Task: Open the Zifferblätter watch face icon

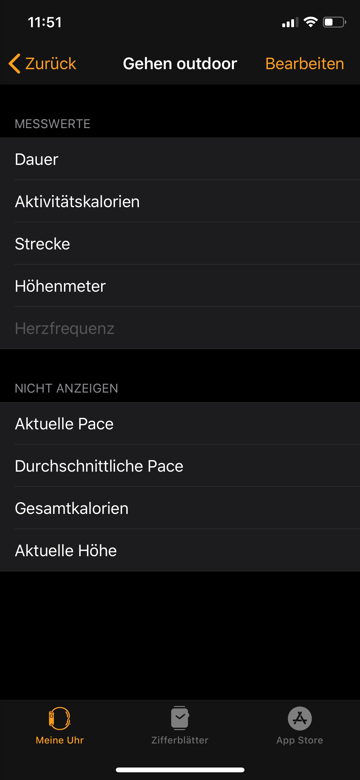Action: point(180,718)
